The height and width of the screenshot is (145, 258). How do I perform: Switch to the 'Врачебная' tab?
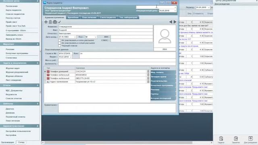click(73, 17)
